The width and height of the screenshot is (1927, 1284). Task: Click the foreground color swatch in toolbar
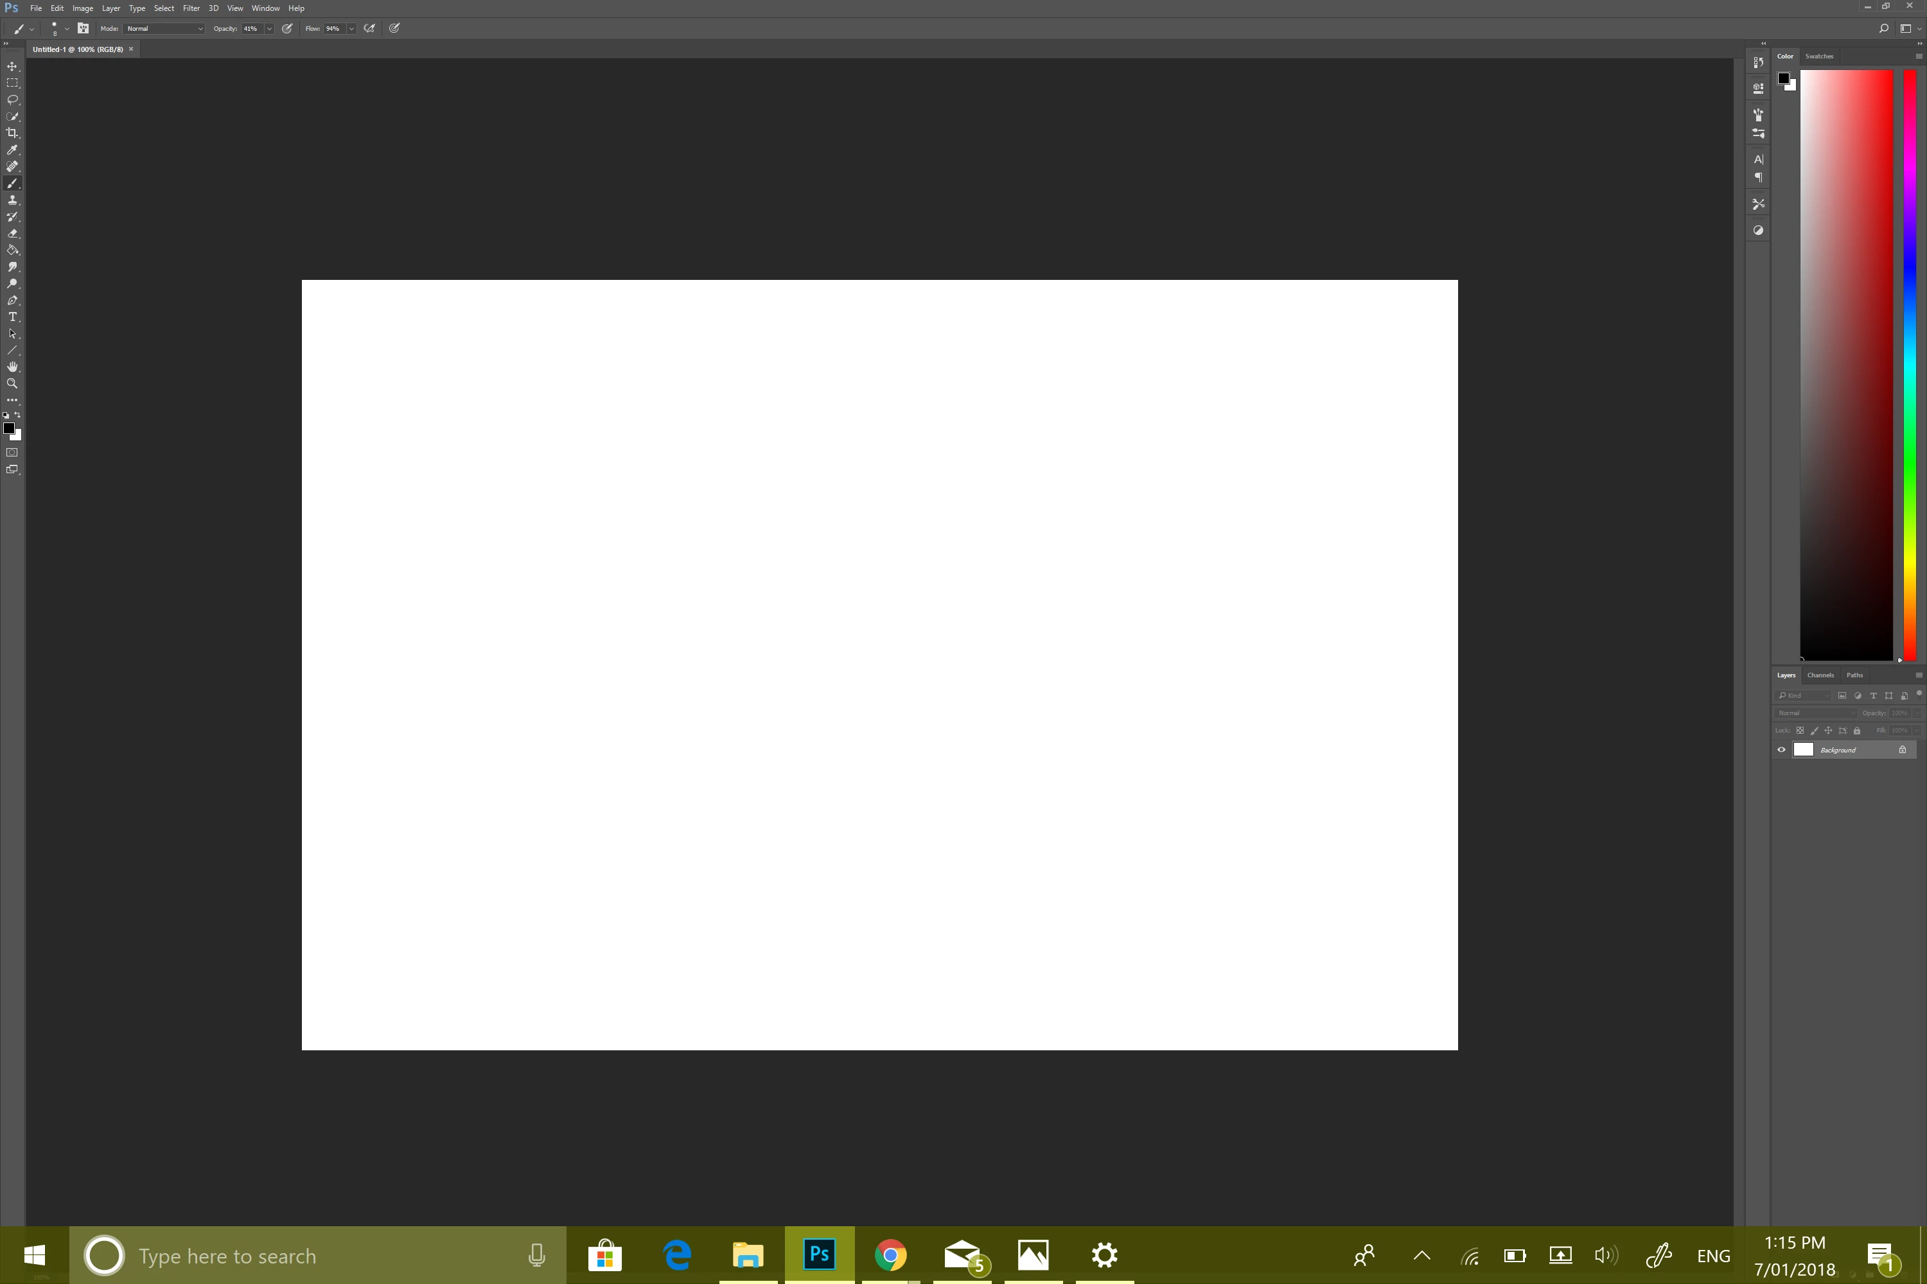click(8, 428)
